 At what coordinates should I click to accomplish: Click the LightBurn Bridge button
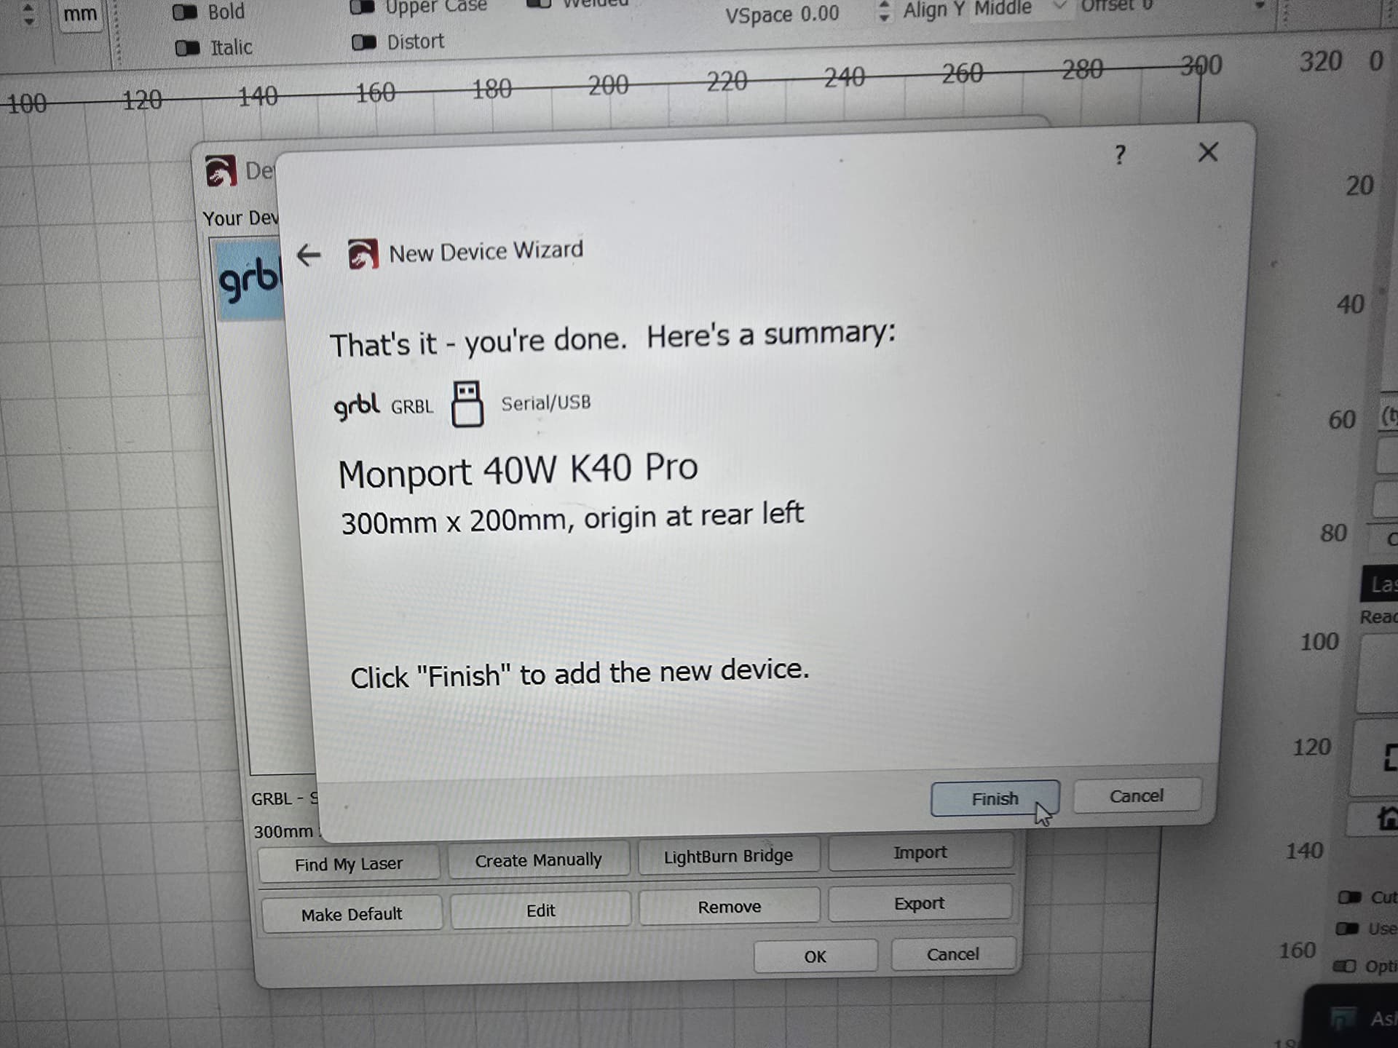[729, 856]
